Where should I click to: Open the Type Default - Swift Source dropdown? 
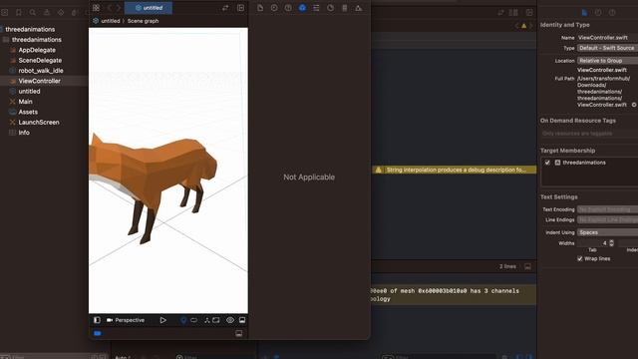607,48
